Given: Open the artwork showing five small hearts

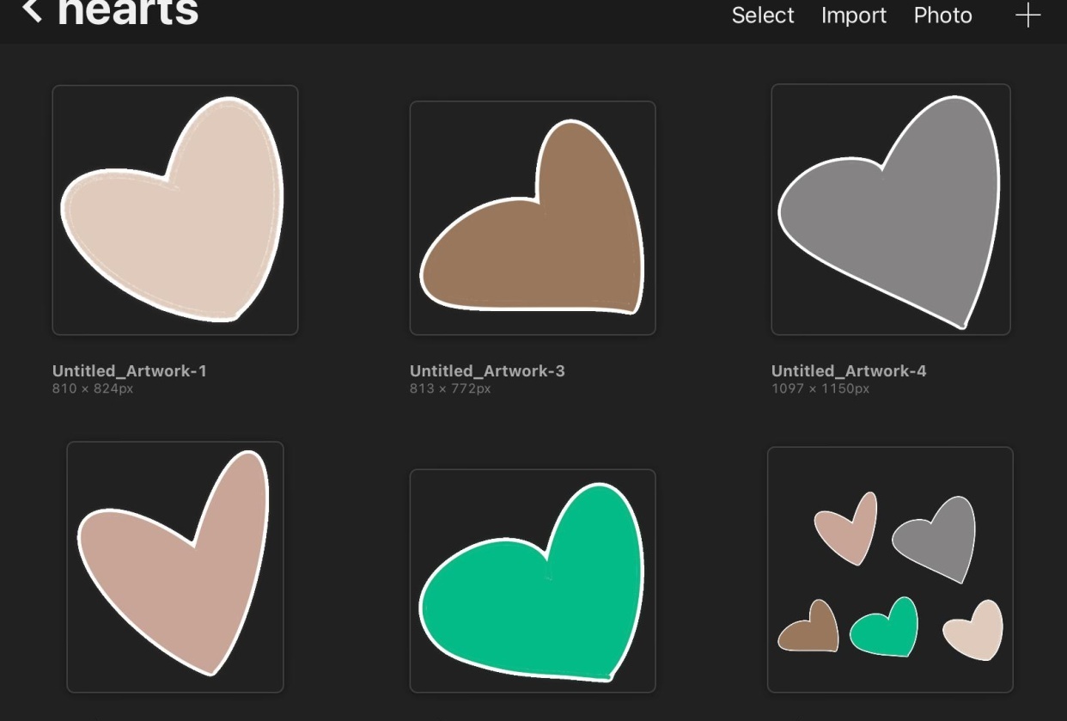Looking at the screenshot, I should pos(890,569).
